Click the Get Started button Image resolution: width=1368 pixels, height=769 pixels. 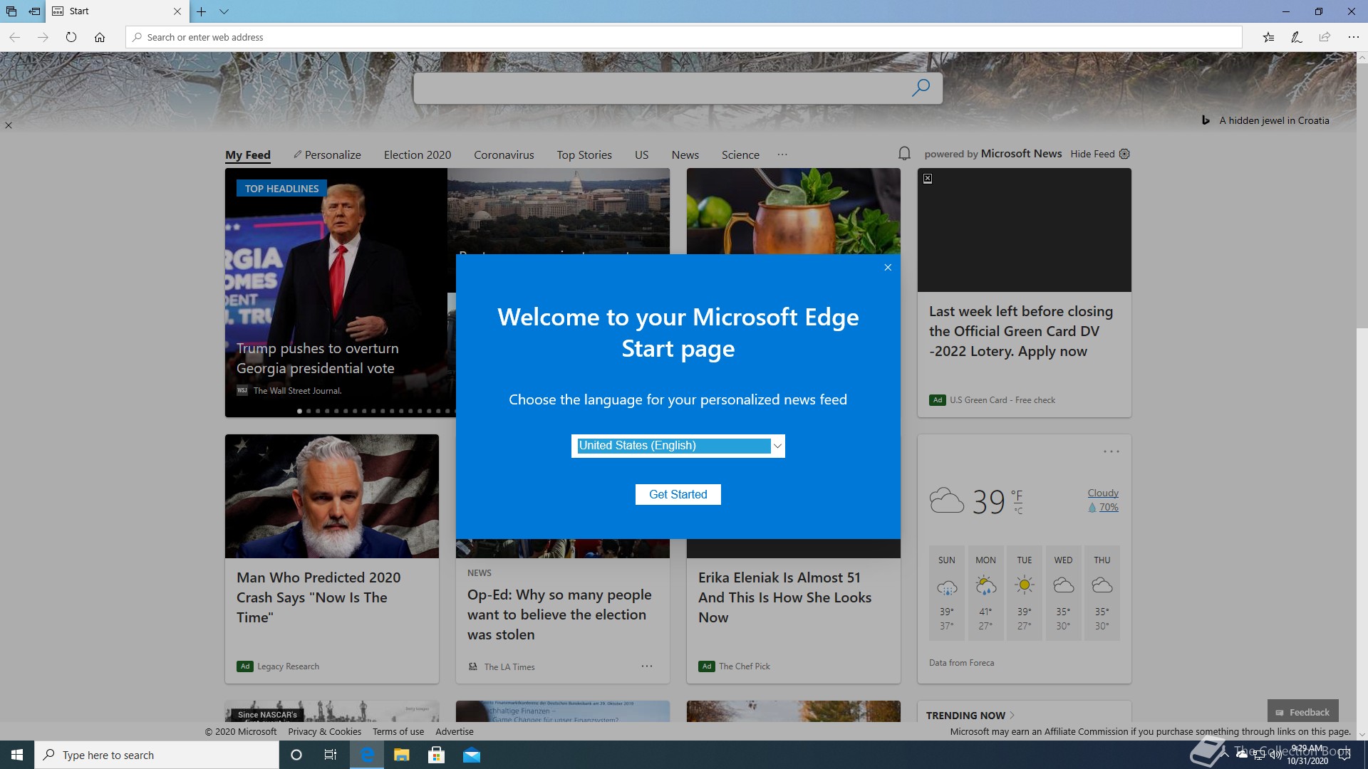tap(678, 494)
